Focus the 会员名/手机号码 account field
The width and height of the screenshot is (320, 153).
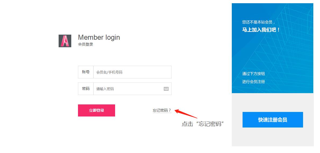click(133, 72)
